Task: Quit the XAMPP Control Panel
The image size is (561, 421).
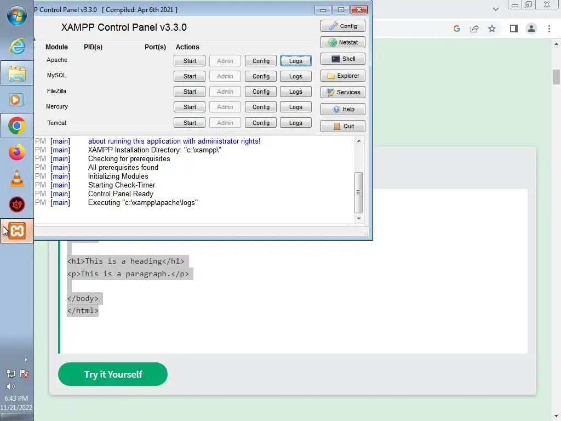Action: pos(343,126)
